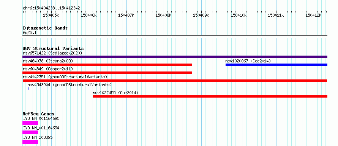The width and height of the screenshot is (338, 146).
Task: Click the red nsv464078 variant bar
Action: click(x=107, y=65)
